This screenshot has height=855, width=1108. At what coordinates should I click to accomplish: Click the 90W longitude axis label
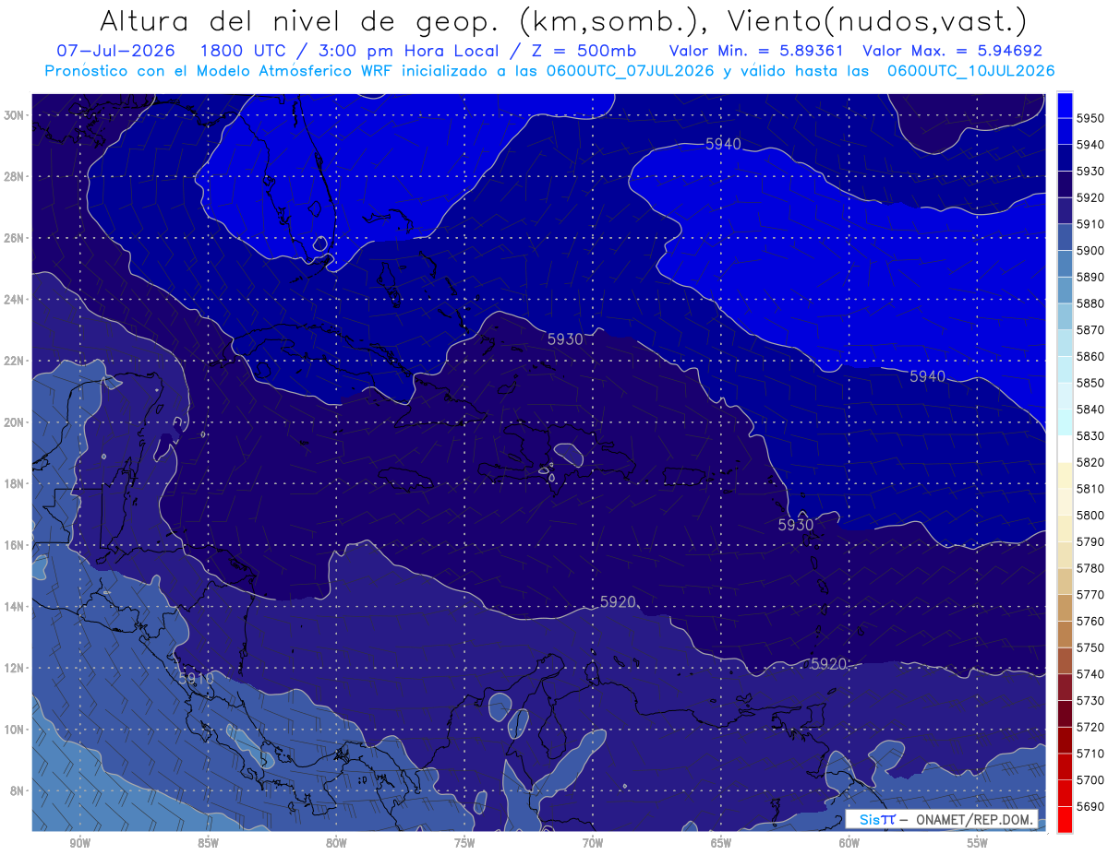point(79,843)
